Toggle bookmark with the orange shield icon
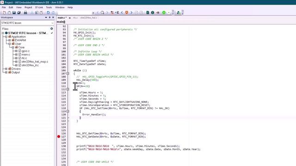This screenshot has height=166, width=296. 127,12
